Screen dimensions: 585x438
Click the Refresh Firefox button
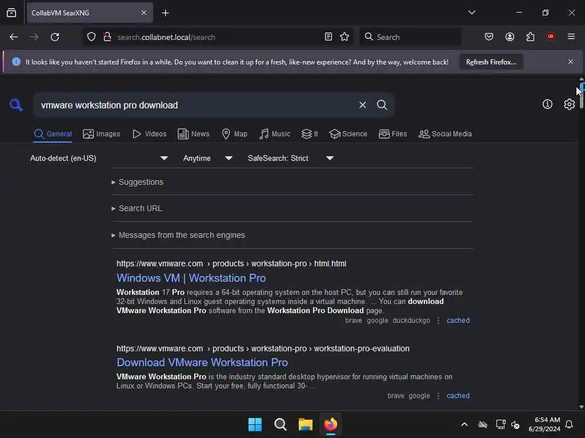[491, 62]
